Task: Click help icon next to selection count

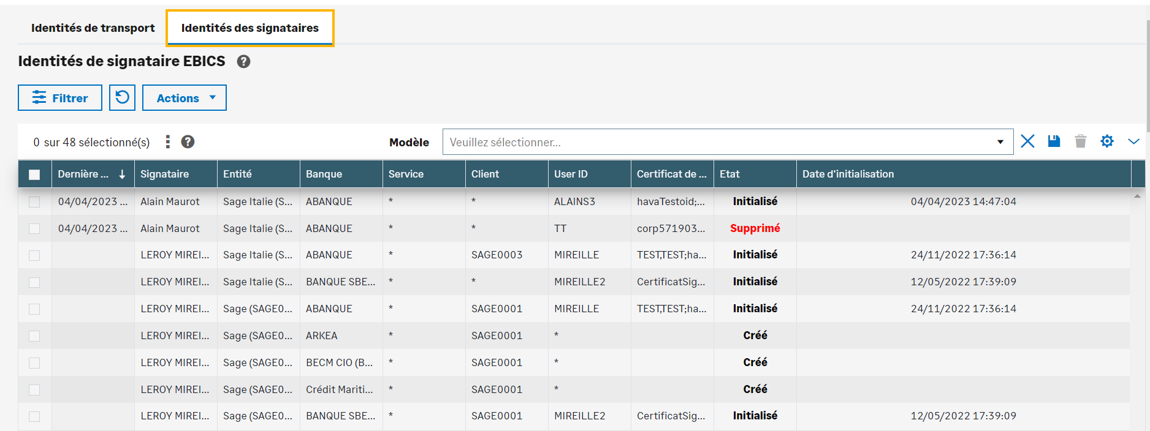Action: pos(188,142)
